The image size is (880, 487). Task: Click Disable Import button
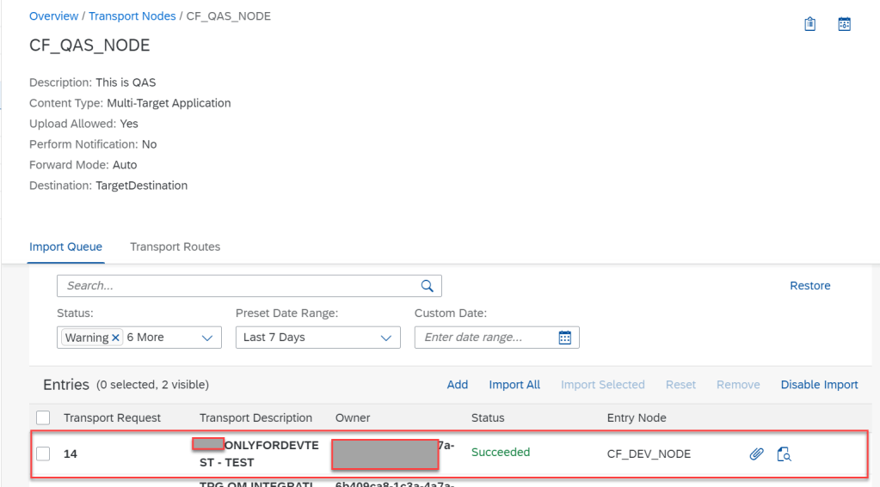819,385
